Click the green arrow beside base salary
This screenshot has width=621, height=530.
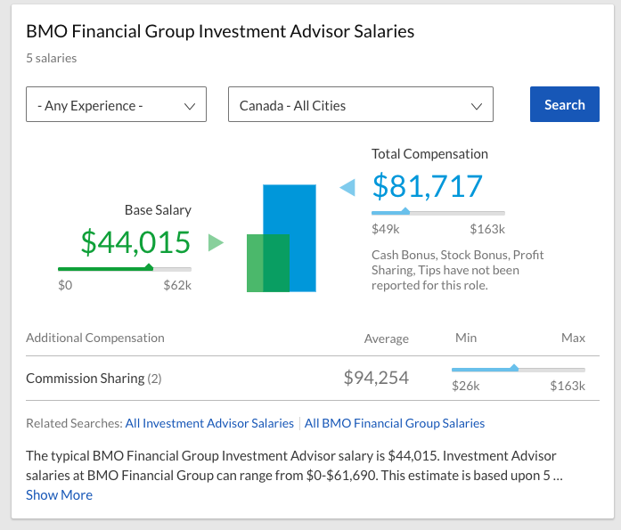click(x=216, y=242)
